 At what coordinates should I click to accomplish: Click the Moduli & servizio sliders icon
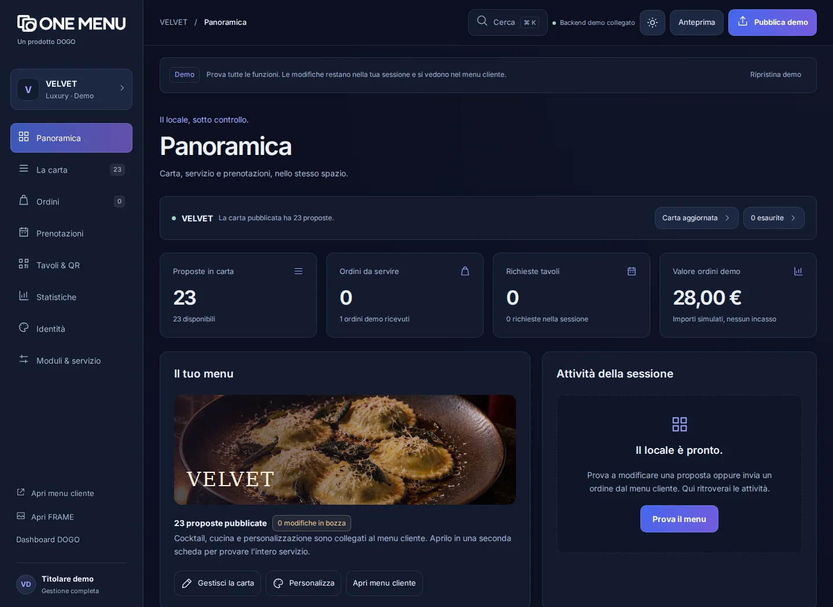[24, 360]
